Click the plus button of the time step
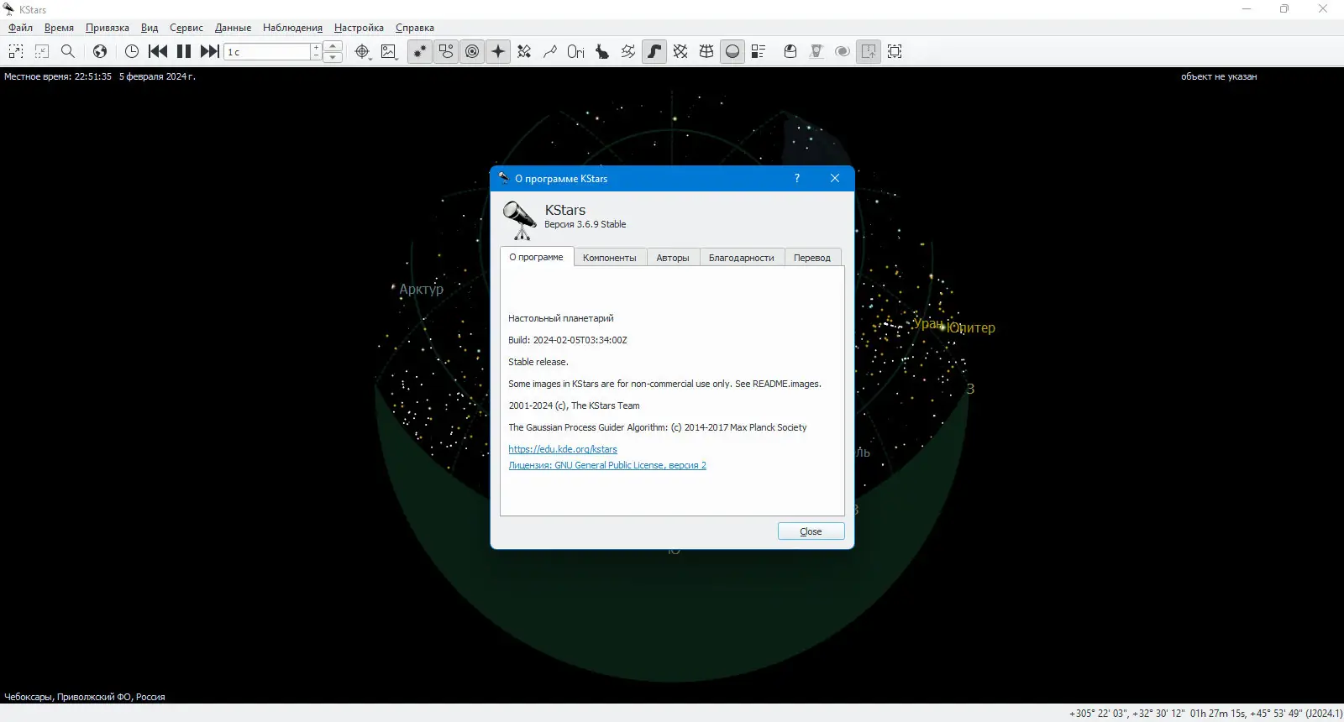Screen dimensions: 1344x722 pyautogui.click(x=317, y=48)
